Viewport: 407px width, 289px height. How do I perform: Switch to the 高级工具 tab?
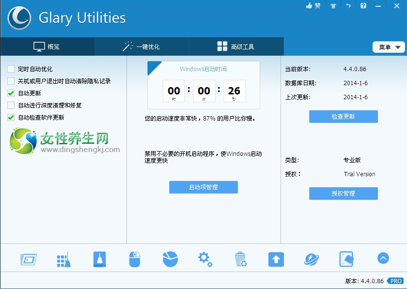(236, 46)
